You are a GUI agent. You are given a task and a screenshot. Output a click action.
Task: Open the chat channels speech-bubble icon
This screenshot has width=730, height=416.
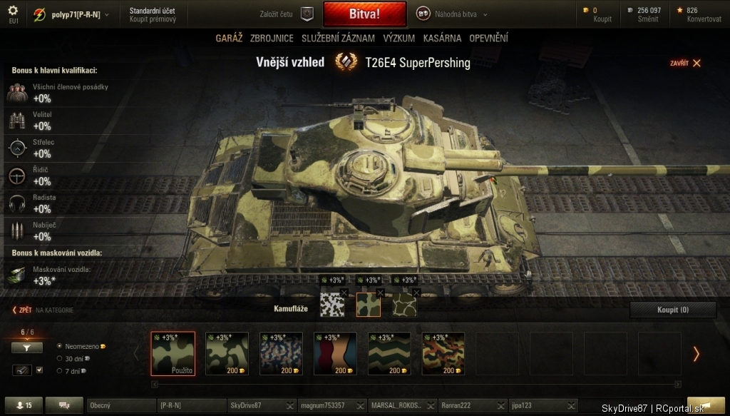(x=64, y=405)
